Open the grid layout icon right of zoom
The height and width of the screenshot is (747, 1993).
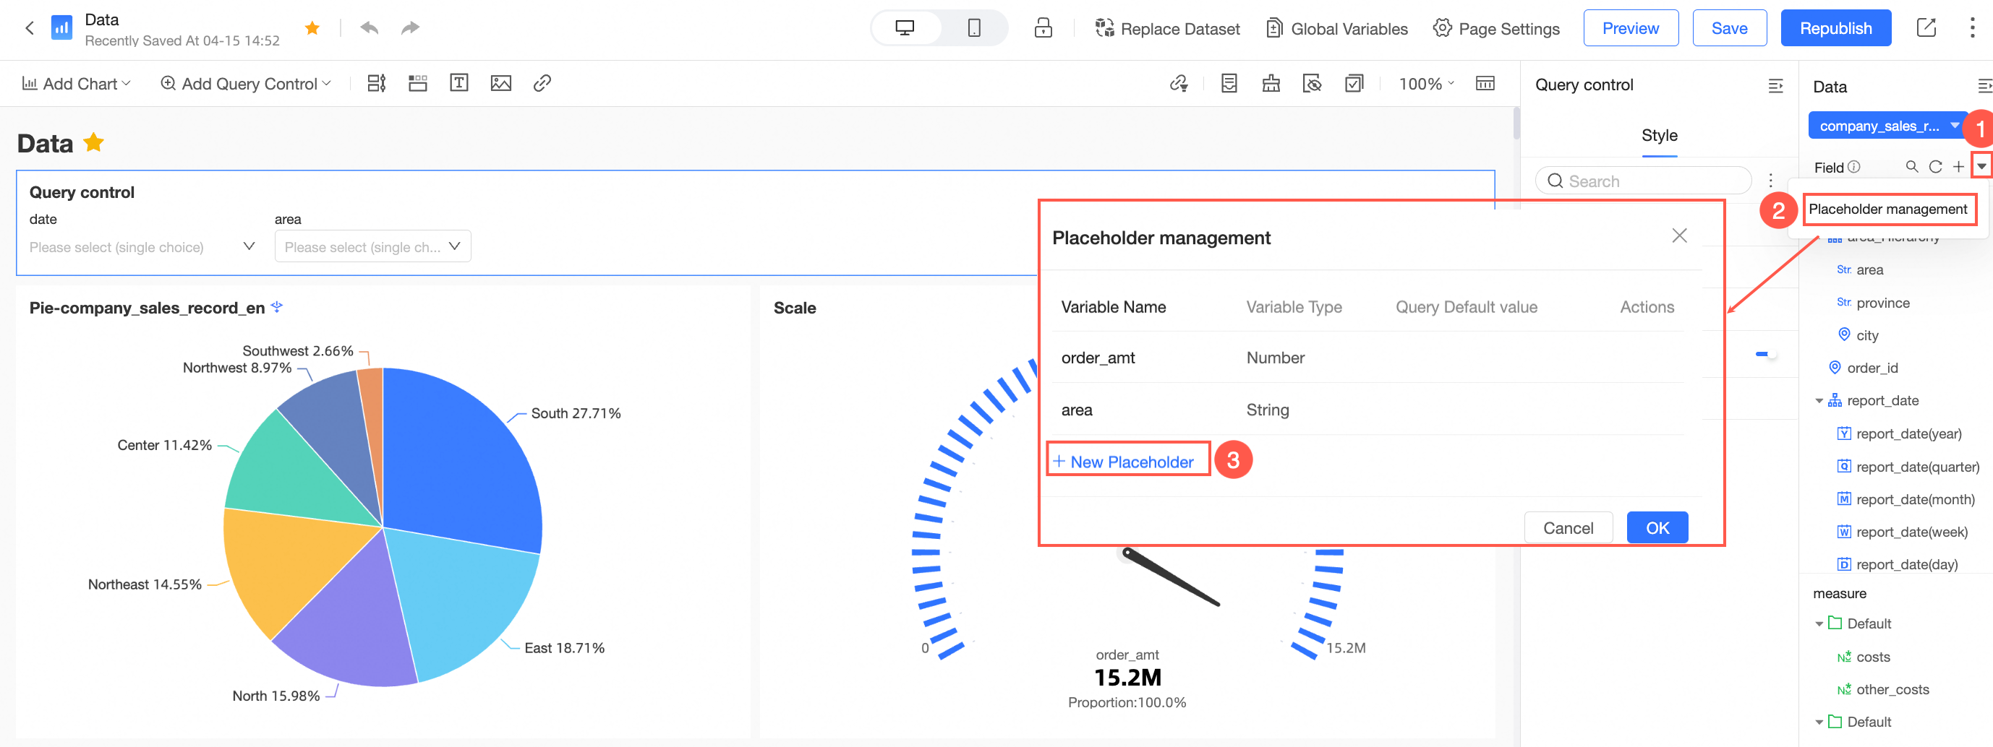point(1485,84)
